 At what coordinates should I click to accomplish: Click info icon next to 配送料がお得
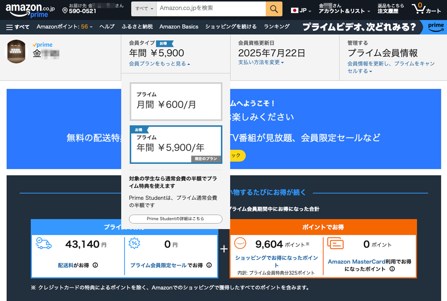tap(95, 265)
